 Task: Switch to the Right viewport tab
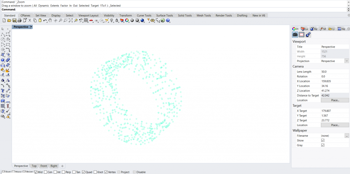(54, 166)
